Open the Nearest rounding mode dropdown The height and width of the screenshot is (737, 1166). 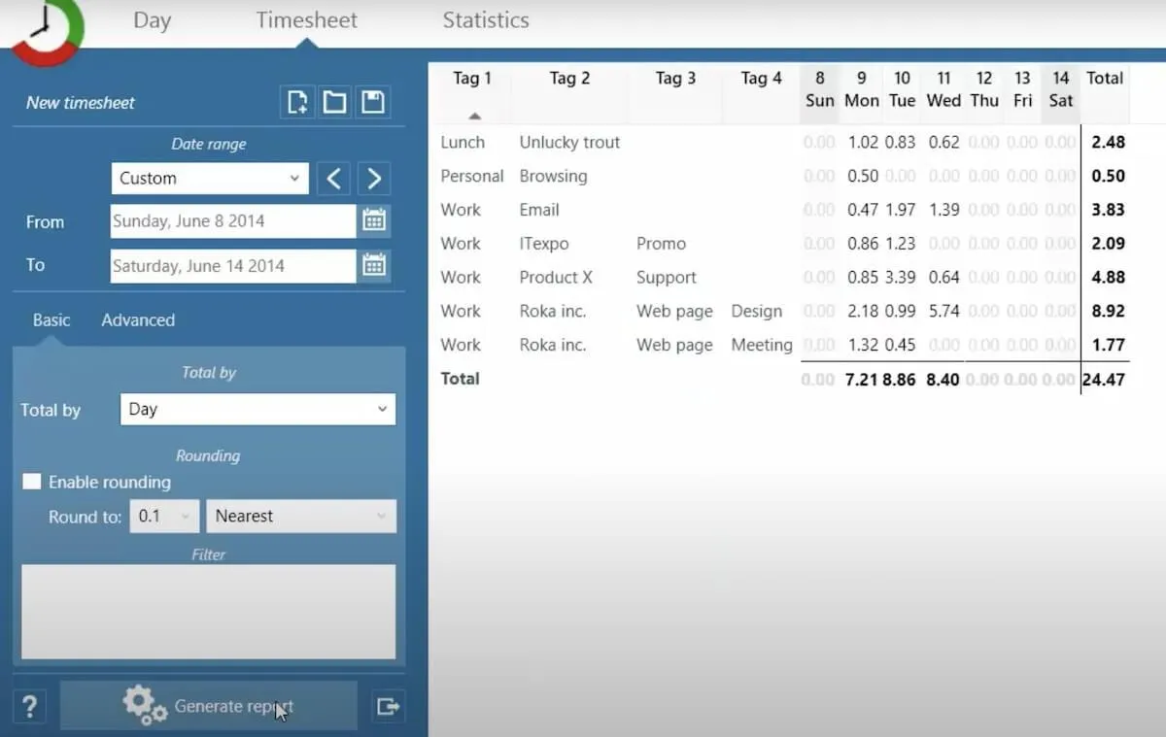pyautogui.click(x=300, y=516)
